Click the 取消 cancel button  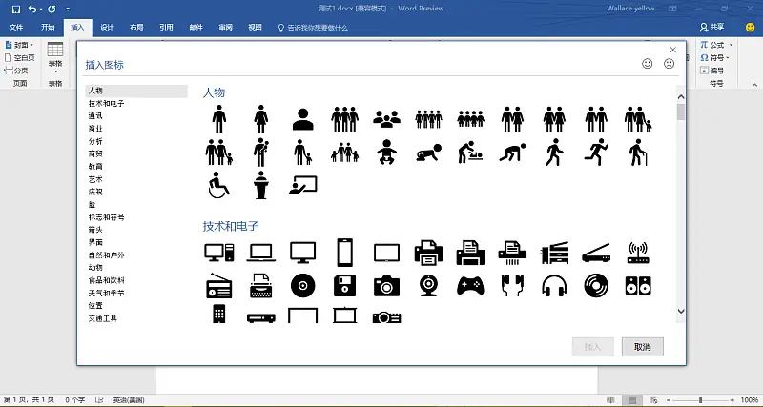click(x=642, y=347)
